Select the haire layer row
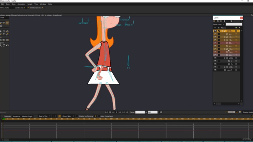253x142 pixels. [x=227, y=52]
